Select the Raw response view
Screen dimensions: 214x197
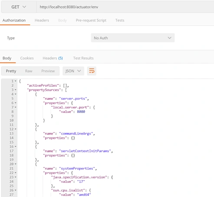29,71
